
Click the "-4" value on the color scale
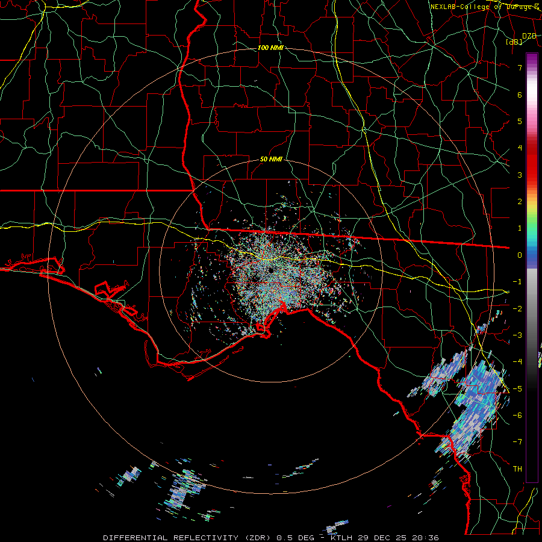517,362
